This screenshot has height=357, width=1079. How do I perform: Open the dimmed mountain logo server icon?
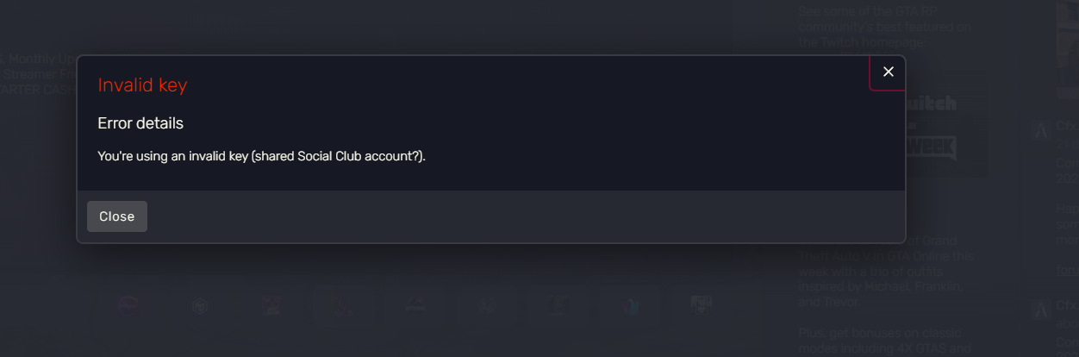(x=416, y=305)
